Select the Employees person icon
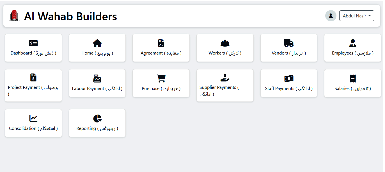Viewport: 385px width, 172px height. pos(352,43)
